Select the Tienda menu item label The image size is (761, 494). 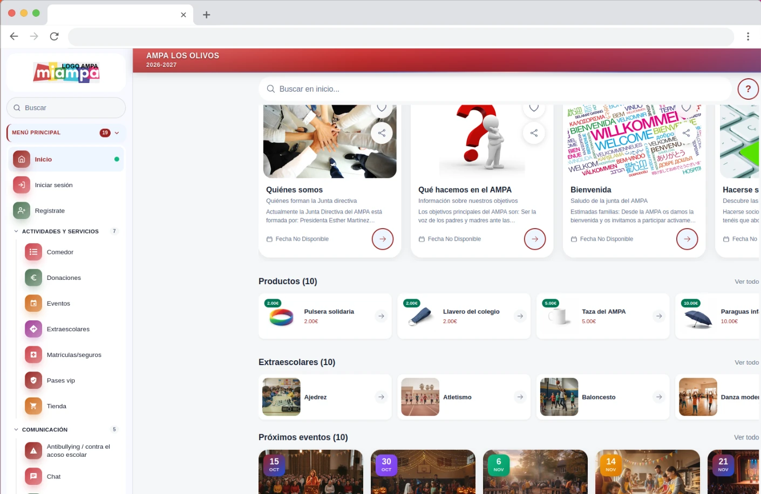click(57, 406)
